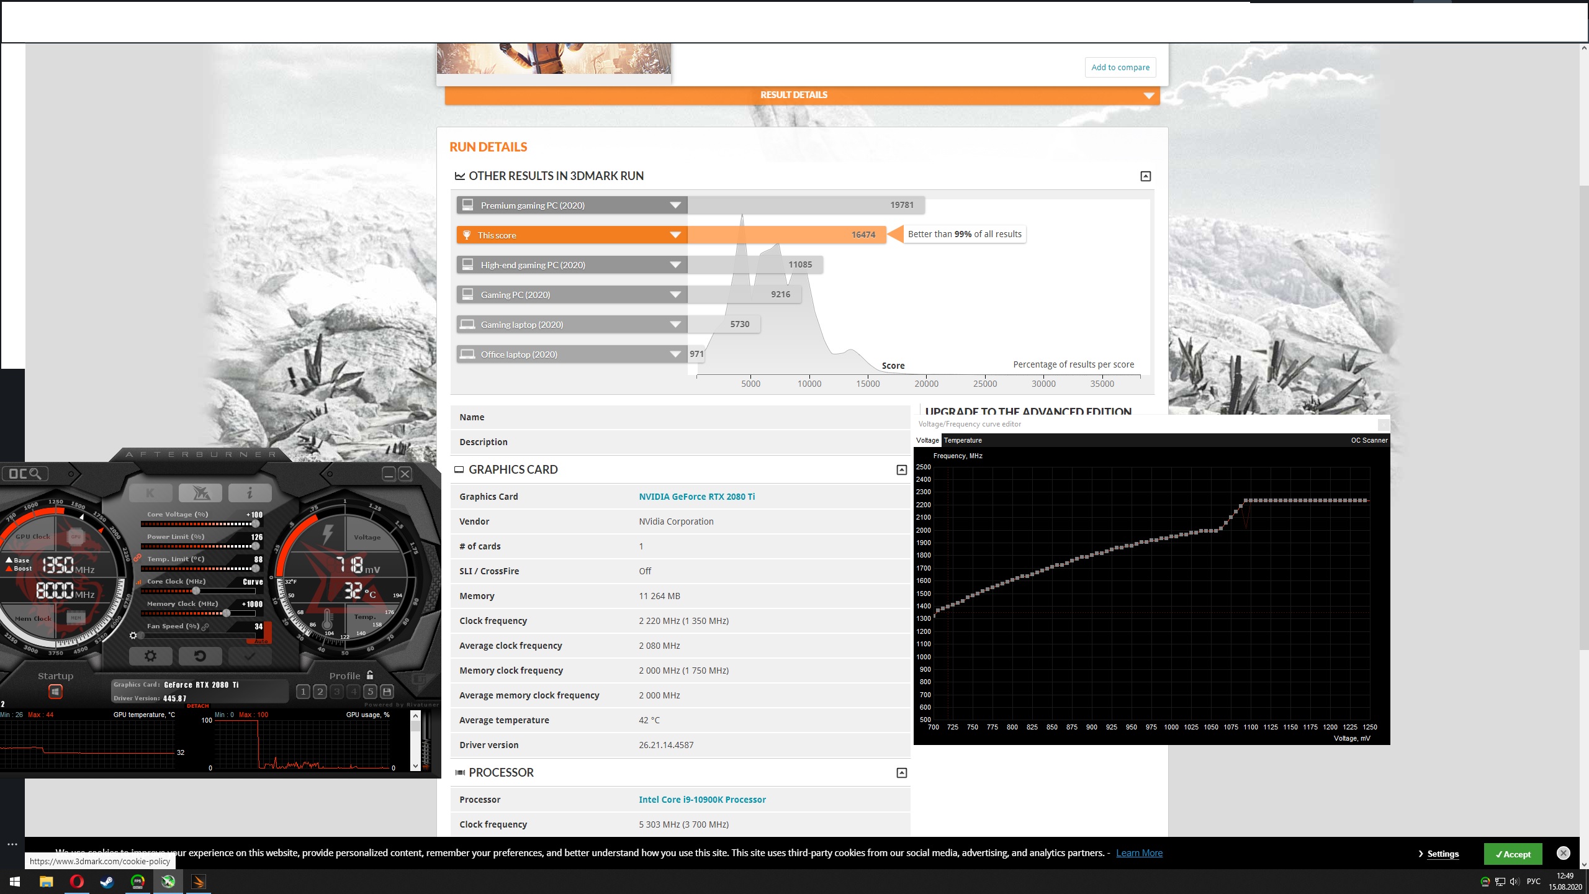Viewport: 1589px width, 894px height.
Task: Open the Afterburner info 'i' button
Action: coord(250,493)
